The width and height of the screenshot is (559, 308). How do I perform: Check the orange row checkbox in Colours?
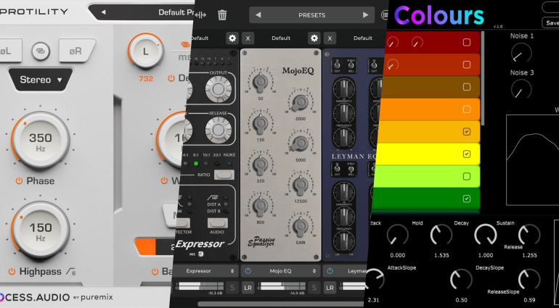(x=466, y=109)
